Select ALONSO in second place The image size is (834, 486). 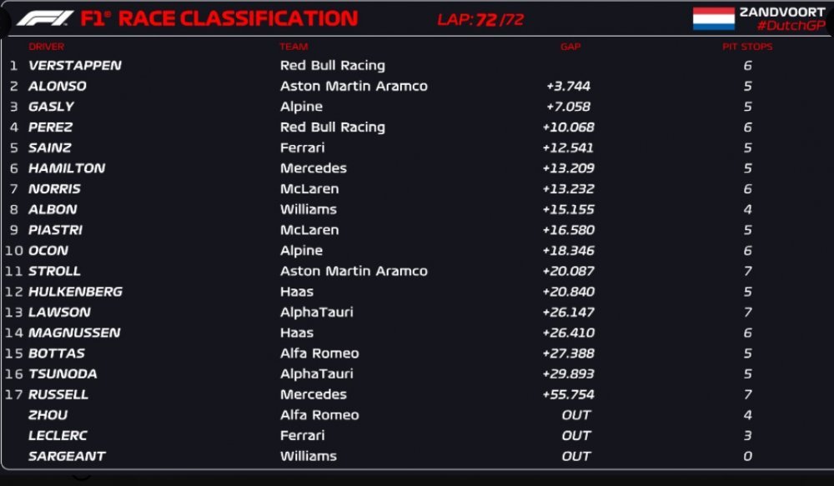click(58, 86)
